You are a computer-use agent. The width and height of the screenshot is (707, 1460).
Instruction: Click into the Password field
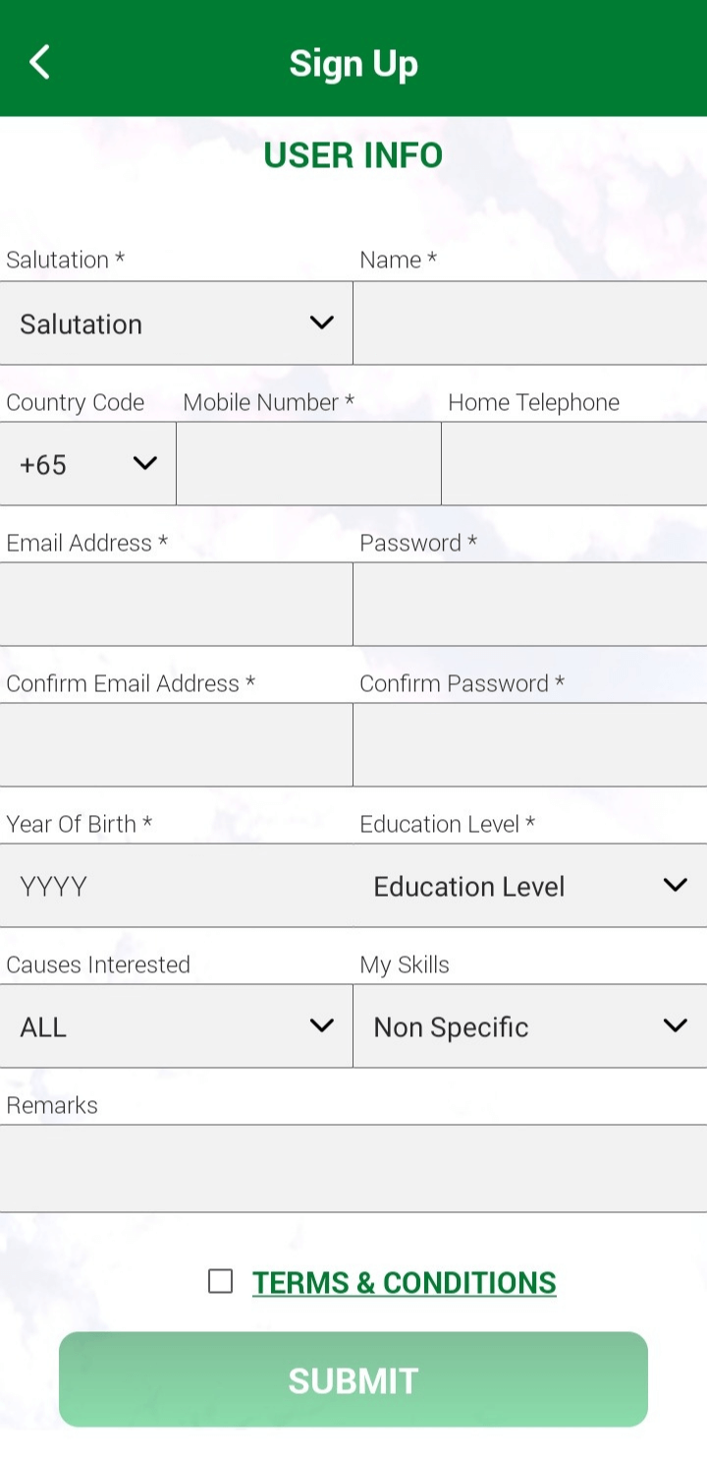tap(530, 605)
